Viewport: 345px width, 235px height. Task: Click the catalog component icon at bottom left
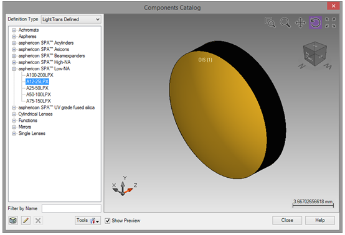click(x=13, y=220)
